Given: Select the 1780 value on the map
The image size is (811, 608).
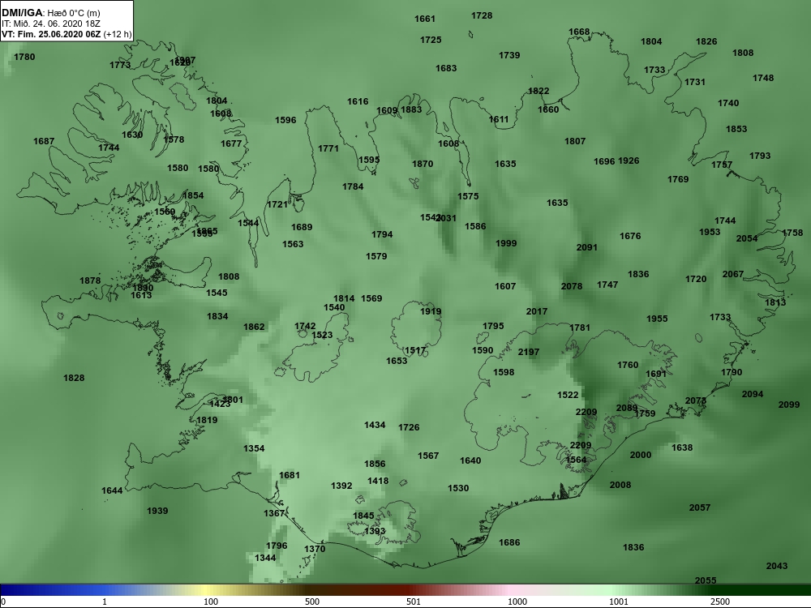Looking at the screenshot, I should click(x=24, y=57).
